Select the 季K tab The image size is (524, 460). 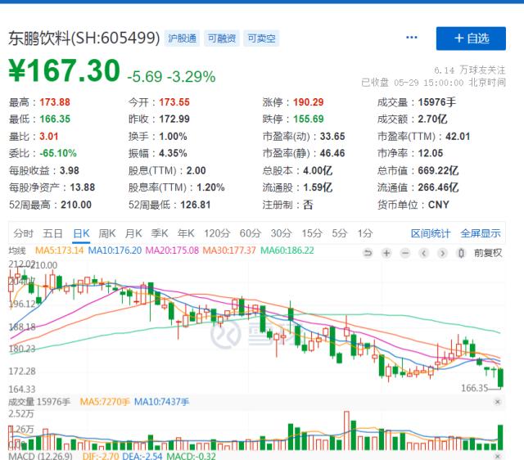pyautogui.click(x=160, y=233)
